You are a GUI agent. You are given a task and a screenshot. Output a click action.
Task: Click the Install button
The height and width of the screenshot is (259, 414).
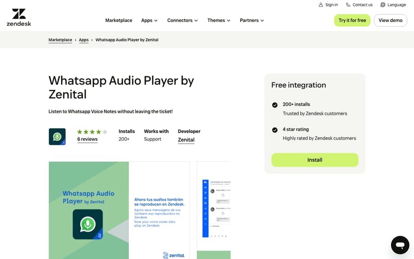point(315,160)
